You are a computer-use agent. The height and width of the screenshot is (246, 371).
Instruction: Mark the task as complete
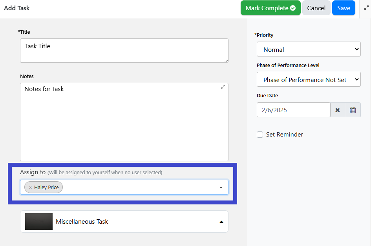(x=270, y=8)
